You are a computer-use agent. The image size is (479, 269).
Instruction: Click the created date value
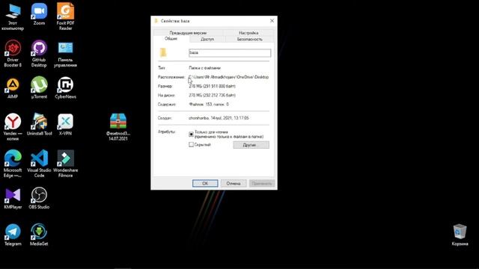coord(219,118)
